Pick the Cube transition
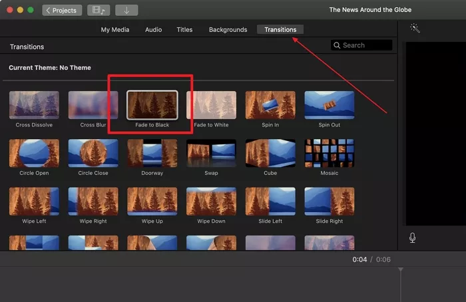Screen dimensions: 466x302 270,153
